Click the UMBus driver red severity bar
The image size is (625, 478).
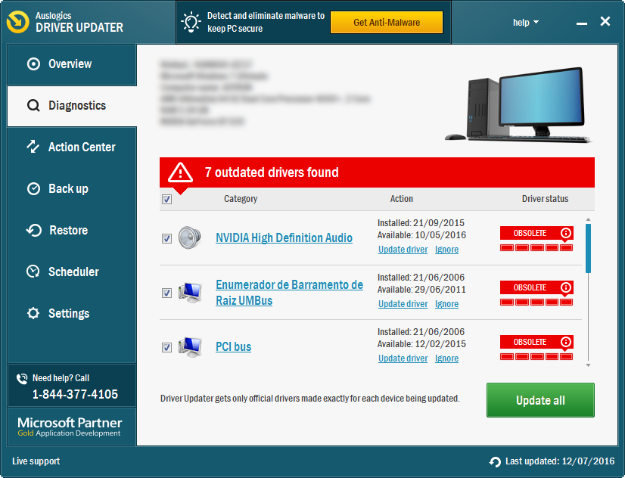click(536, 303)
